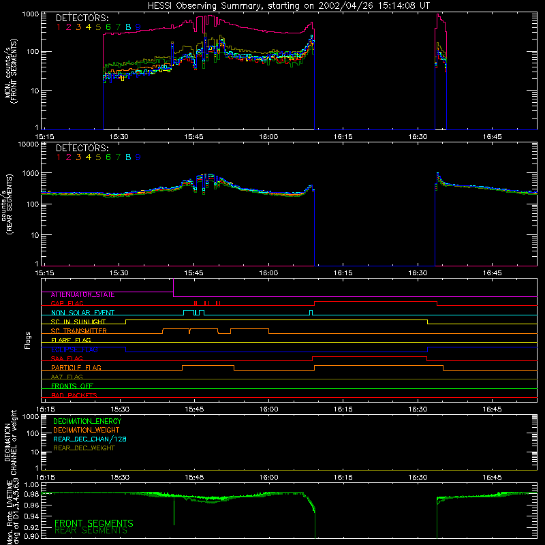Click 15:45 time label under rear segments plot
Screen dimensions: 545x545
193,273
